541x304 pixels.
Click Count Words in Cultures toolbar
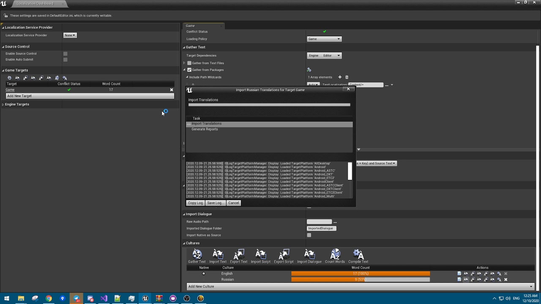pyautogui.click(x=335, y=256)
